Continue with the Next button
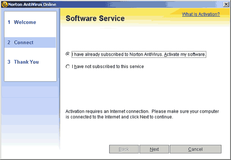Viewport: 231px width, 160px height. (x=154, y=149)
